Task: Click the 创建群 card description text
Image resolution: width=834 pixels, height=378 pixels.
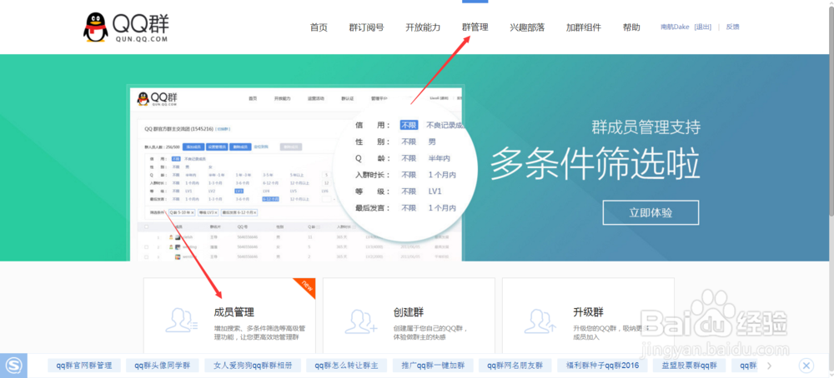Action: click(x=431, y=333)
